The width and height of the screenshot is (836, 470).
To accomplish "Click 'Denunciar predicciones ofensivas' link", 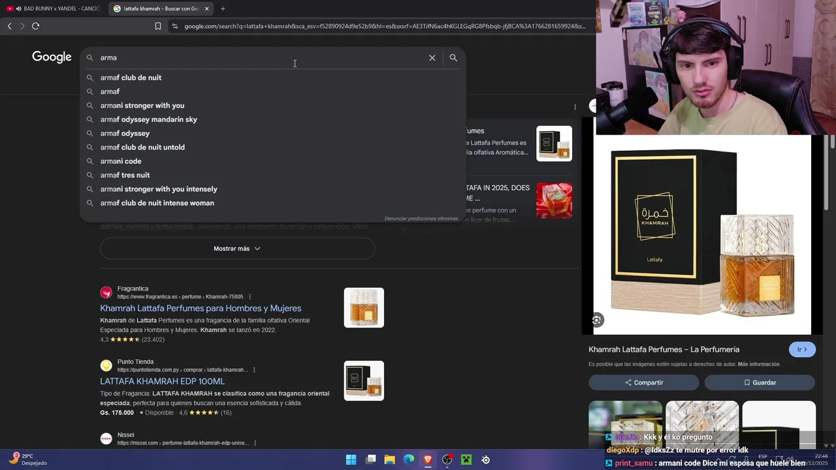I will [421, 218].
